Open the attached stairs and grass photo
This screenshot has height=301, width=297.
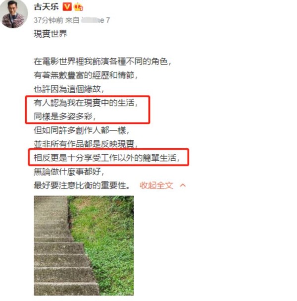coord(84,245)
